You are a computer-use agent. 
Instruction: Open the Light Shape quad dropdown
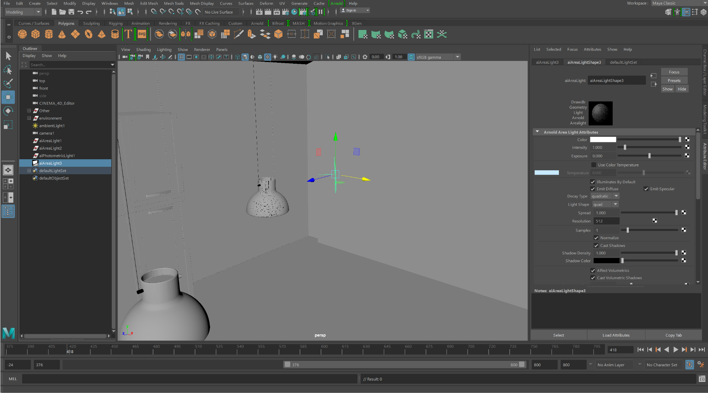pos(605,204)
